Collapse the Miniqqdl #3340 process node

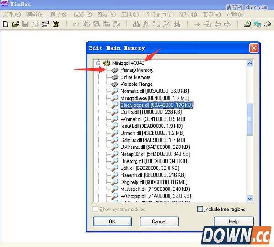pyautogui.click(x=98, y=63)
